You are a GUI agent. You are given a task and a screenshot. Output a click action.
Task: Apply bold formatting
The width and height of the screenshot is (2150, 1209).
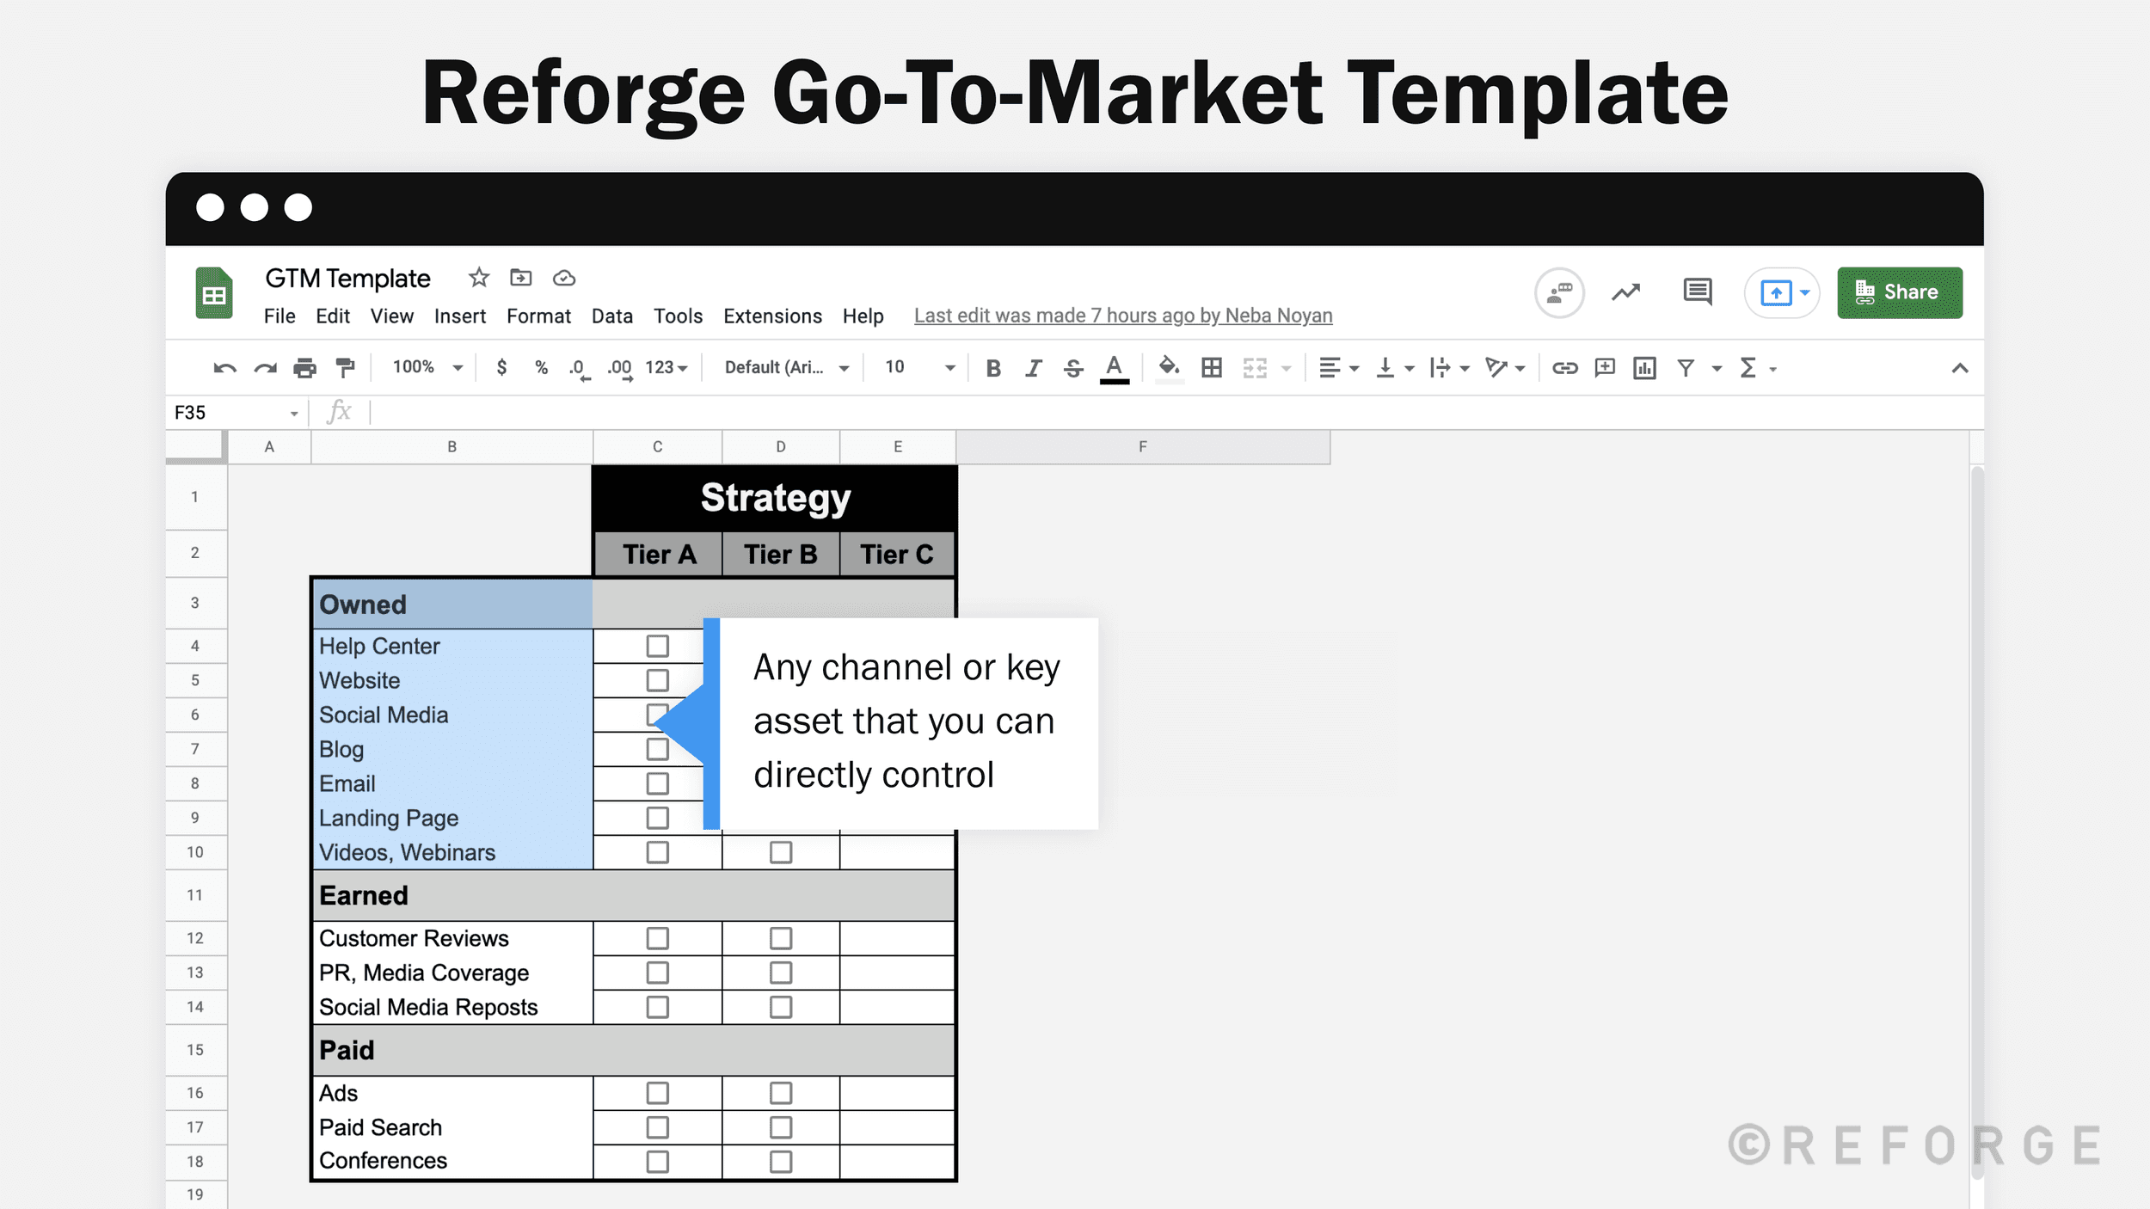tap(993, 367)
